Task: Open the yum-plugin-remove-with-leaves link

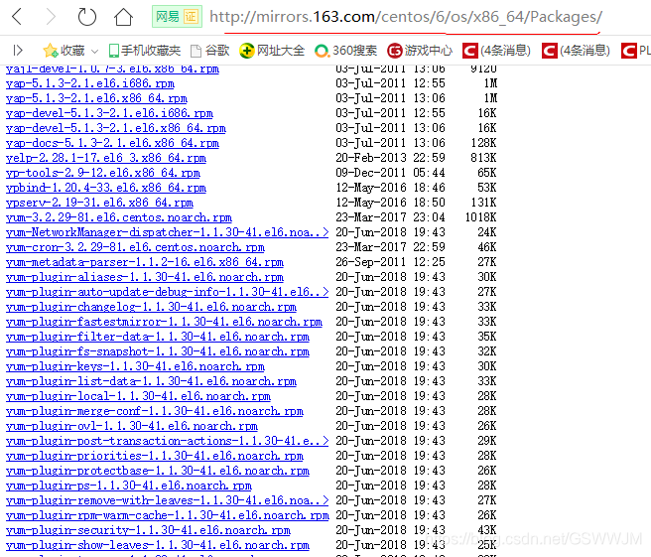Action: pos(168,501)
